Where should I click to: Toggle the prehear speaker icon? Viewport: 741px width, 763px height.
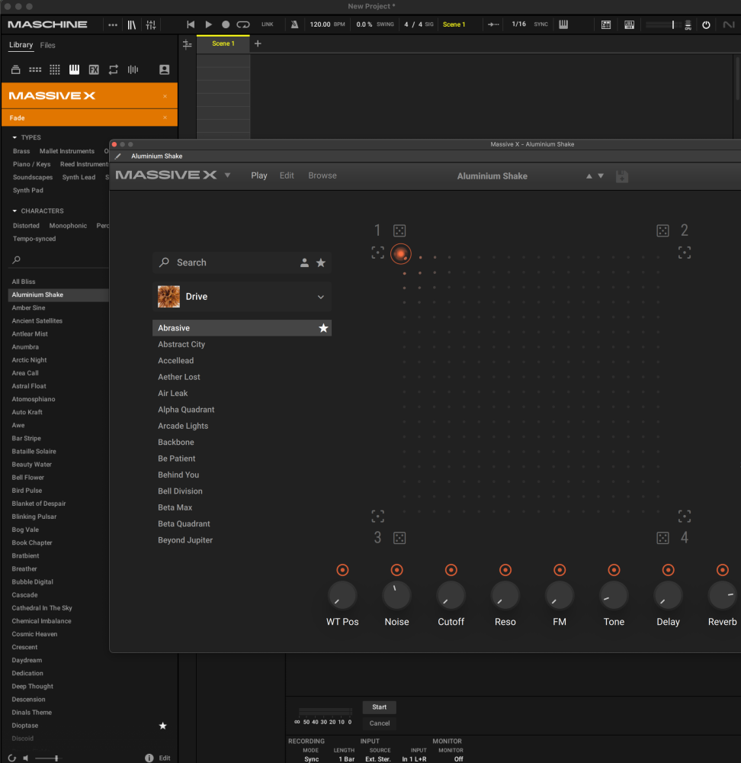tap(26, 758)
